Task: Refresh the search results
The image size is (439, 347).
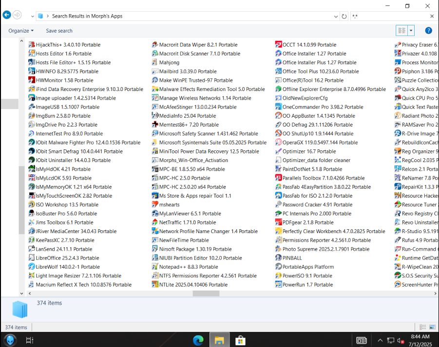Action: [x=344, y=17]
